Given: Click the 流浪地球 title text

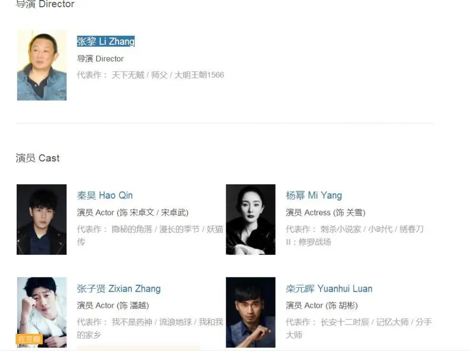Looking at the screenshot, I should pos(175,322).
